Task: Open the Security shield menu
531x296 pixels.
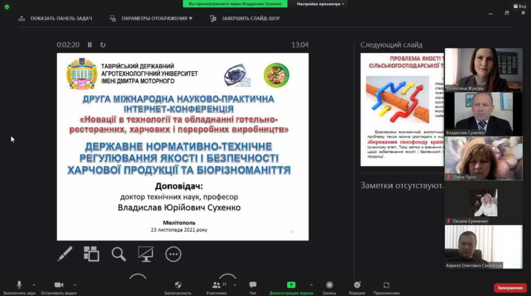Action: tap(178, 288)
